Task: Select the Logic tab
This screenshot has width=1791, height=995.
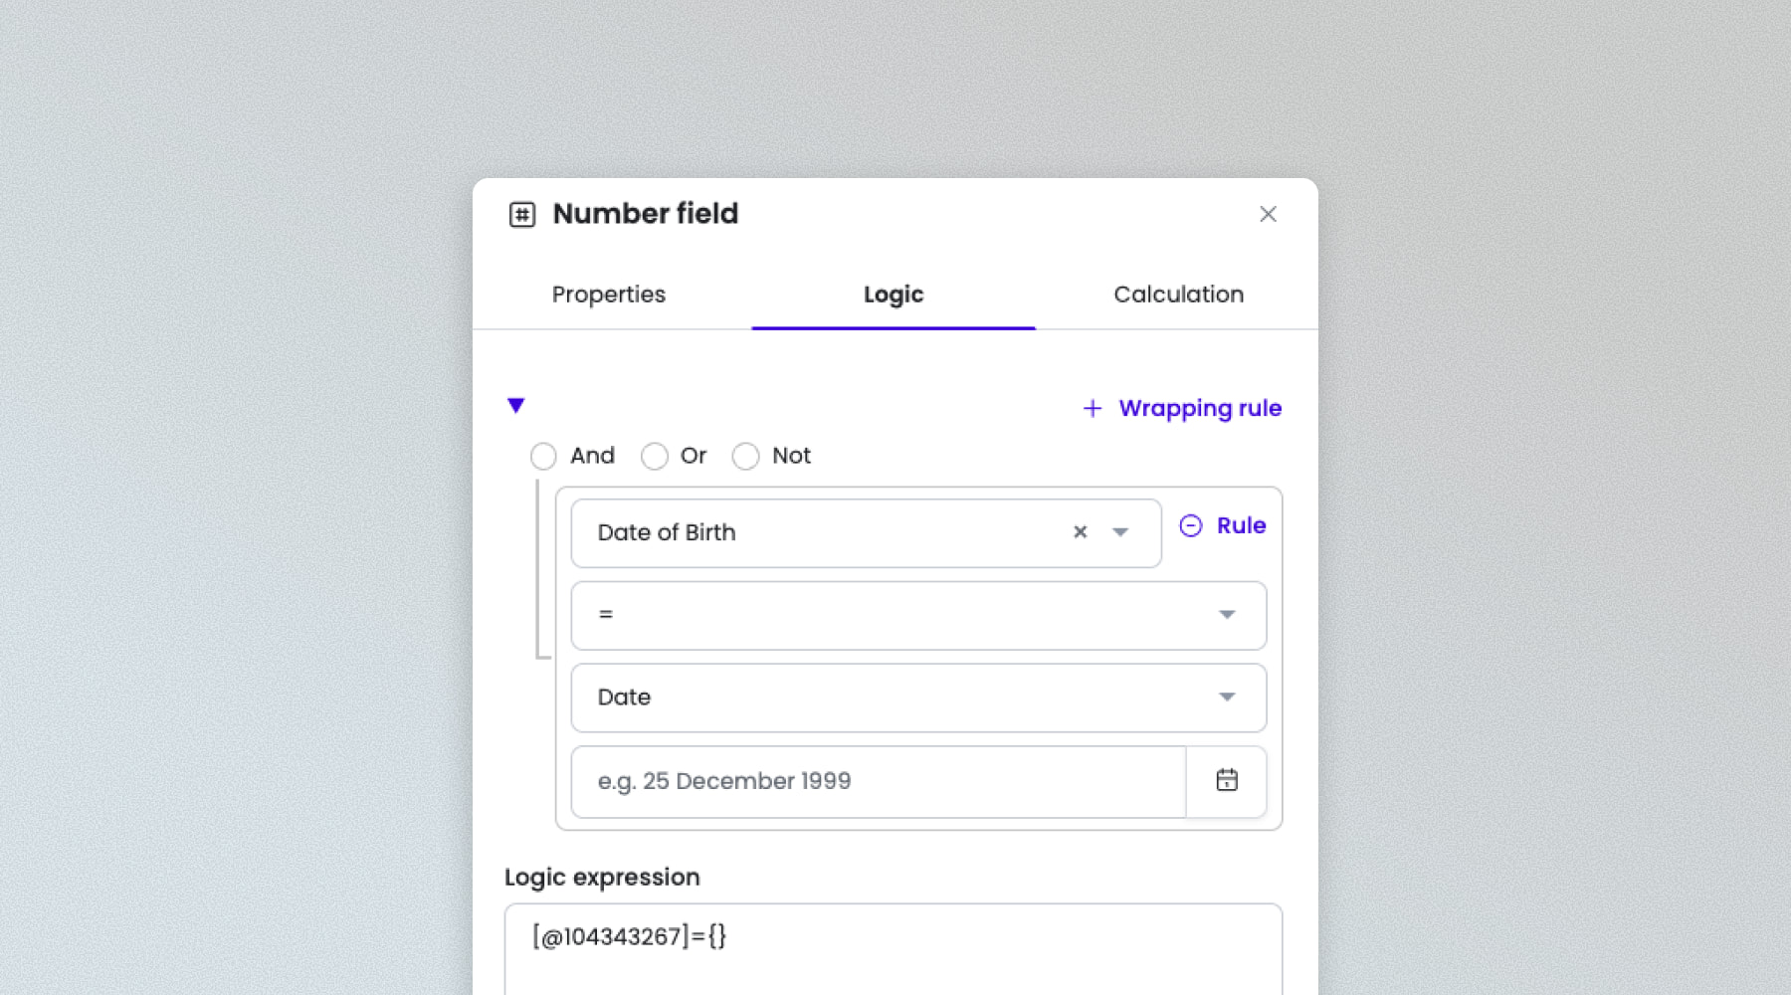Action: (x=894, y=295)
